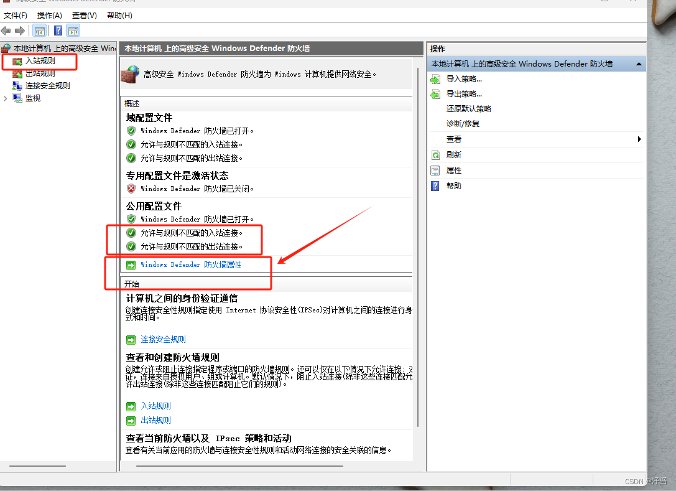Image resolution: width=676 pixels, height=491 pixels.
Task: Expand the 监视 tree node
Action: click(5, 98)
